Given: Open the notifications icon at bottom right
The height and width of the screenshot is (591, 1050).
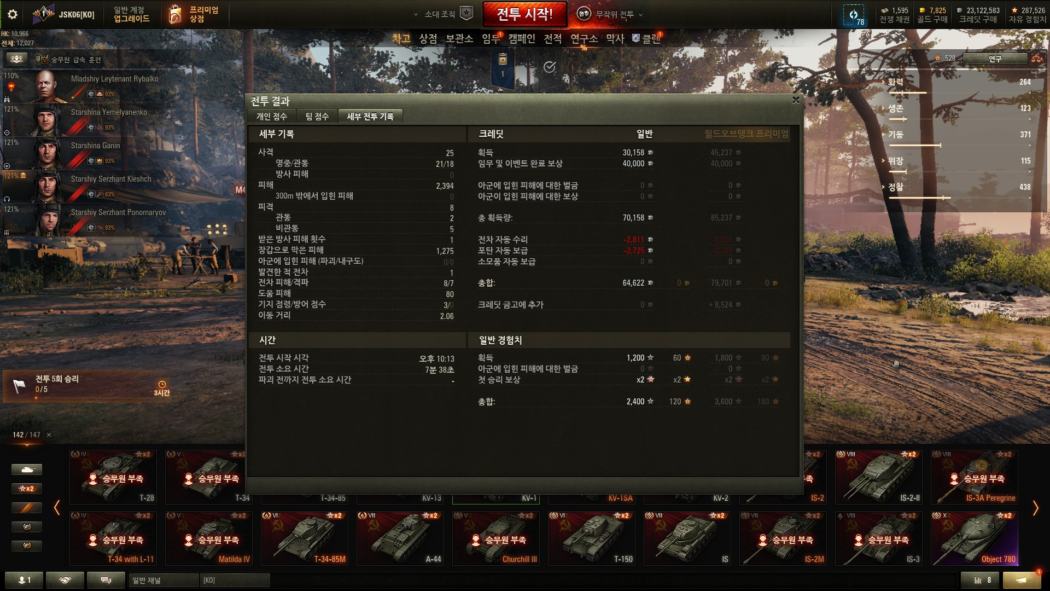Looking at the screenshot, I should pyautogui.click(x=1022, y=580).
